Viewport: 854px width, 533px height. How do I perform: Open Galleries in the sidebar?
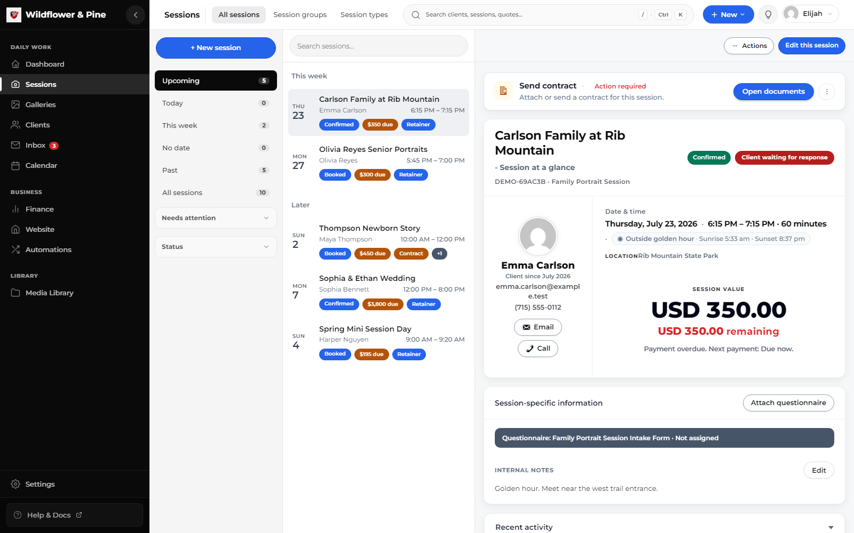pos(75,104)
